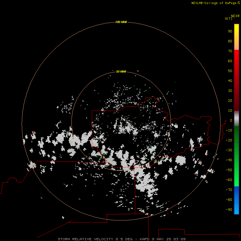241x241 pixels.
Task: Click the 80 value on velocity scale
Action: click(230, 41)
